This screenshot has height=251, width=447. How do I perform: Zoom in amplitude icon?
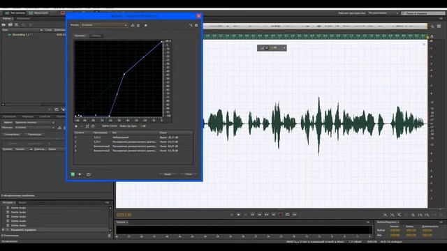(x=385, y=215)
